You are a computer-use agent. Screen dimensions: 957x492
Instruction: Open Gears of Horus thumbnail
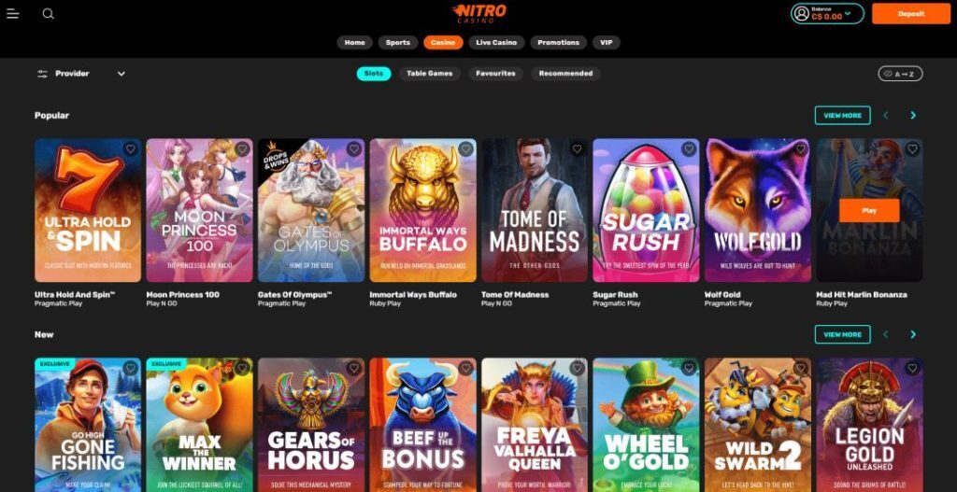tap(311, 425)
